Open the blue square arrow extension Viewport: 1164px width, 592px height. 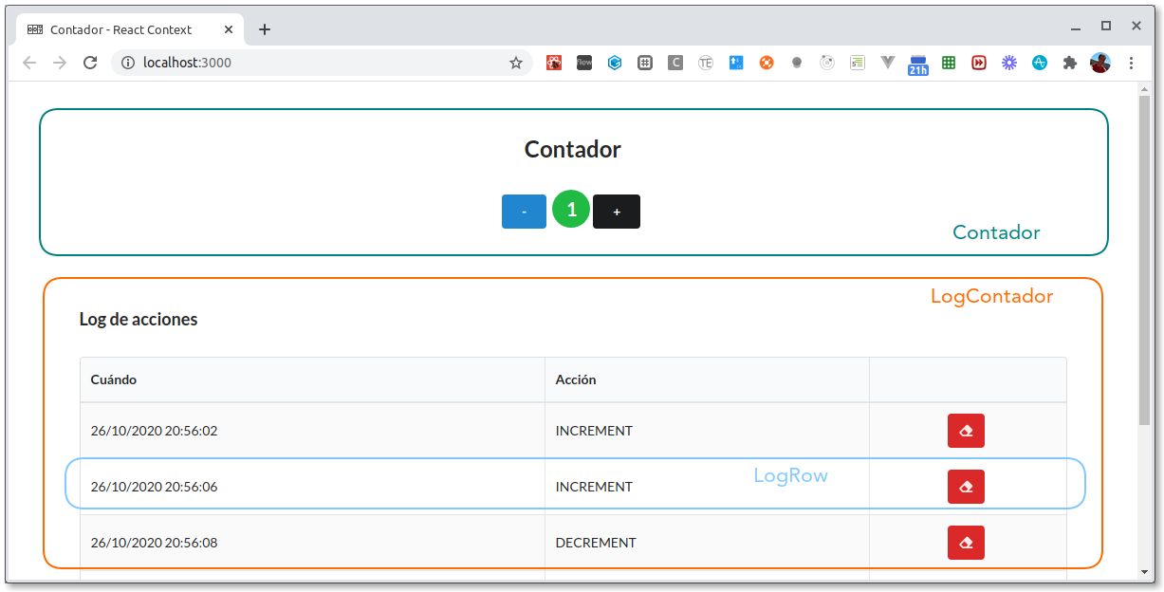(736, 63)
